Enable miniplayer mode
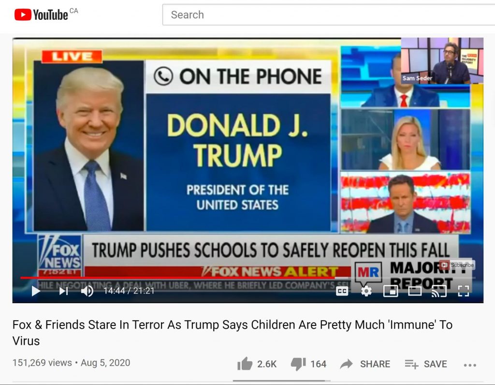 point(391,291)
